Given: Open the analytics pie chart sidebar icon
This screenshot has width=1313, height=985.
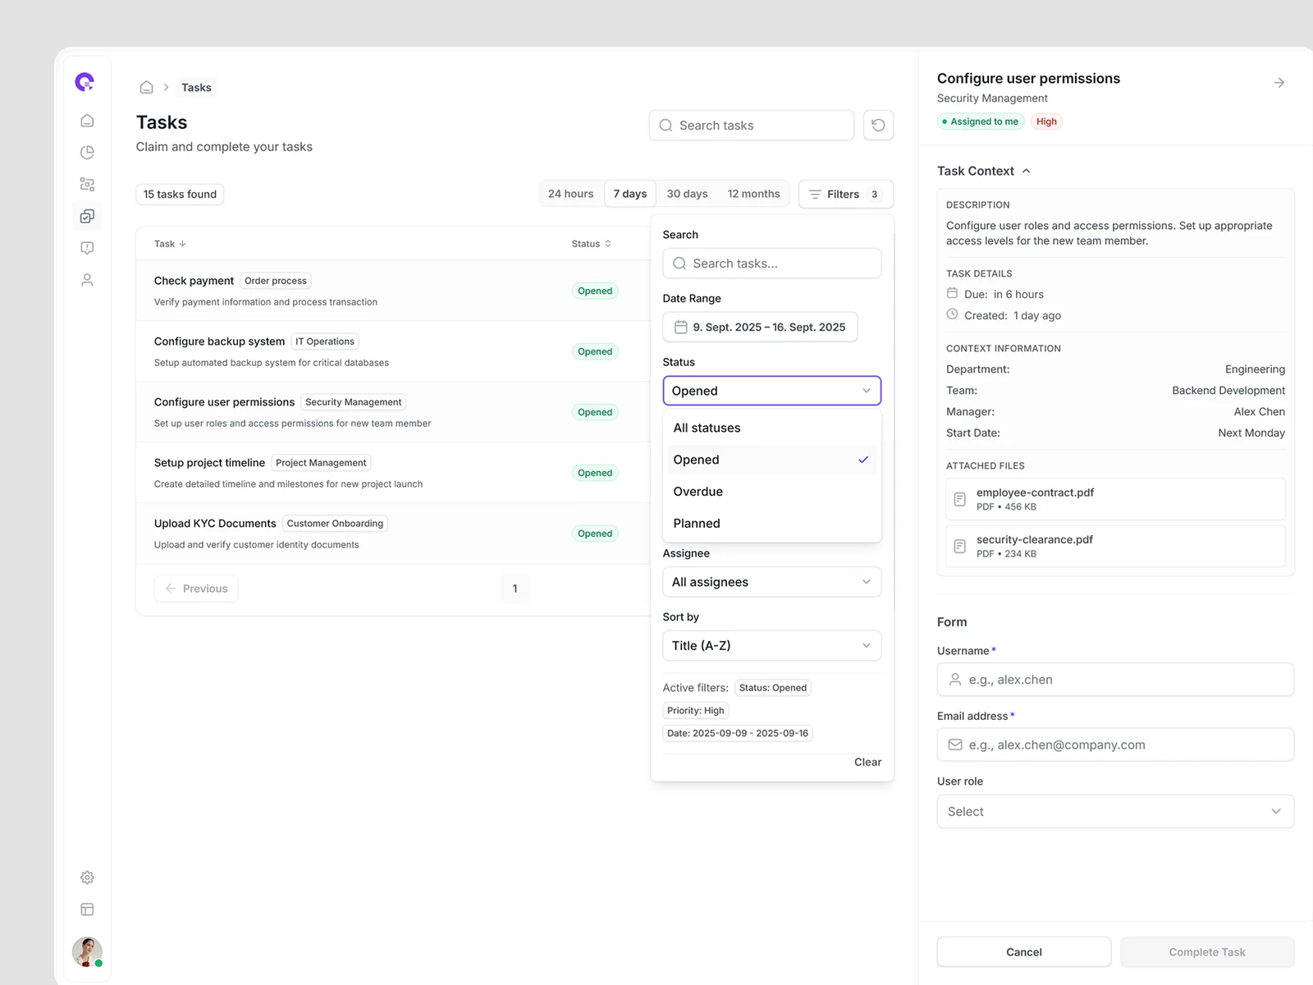Looking at the screenshot, I should (x=87, y=153).
